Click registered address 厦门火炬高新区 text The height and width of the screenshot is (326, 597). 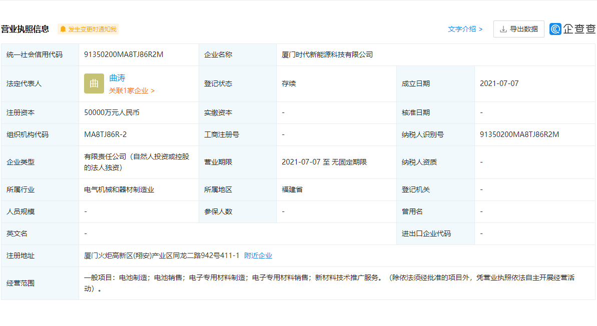tap(162, 255)
